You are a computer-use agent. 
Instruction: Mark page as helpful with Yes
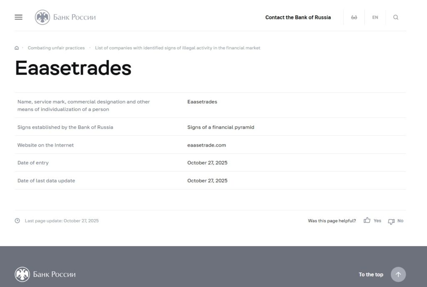pyautogui.click(x=377, y=221)
